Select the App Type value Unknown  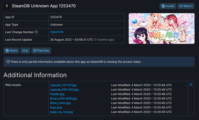(56, 25)
